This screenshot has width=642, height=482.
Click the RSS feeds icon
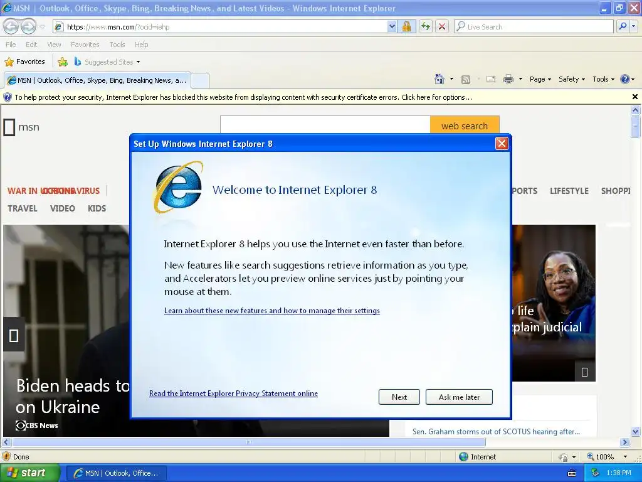(466, 80)
